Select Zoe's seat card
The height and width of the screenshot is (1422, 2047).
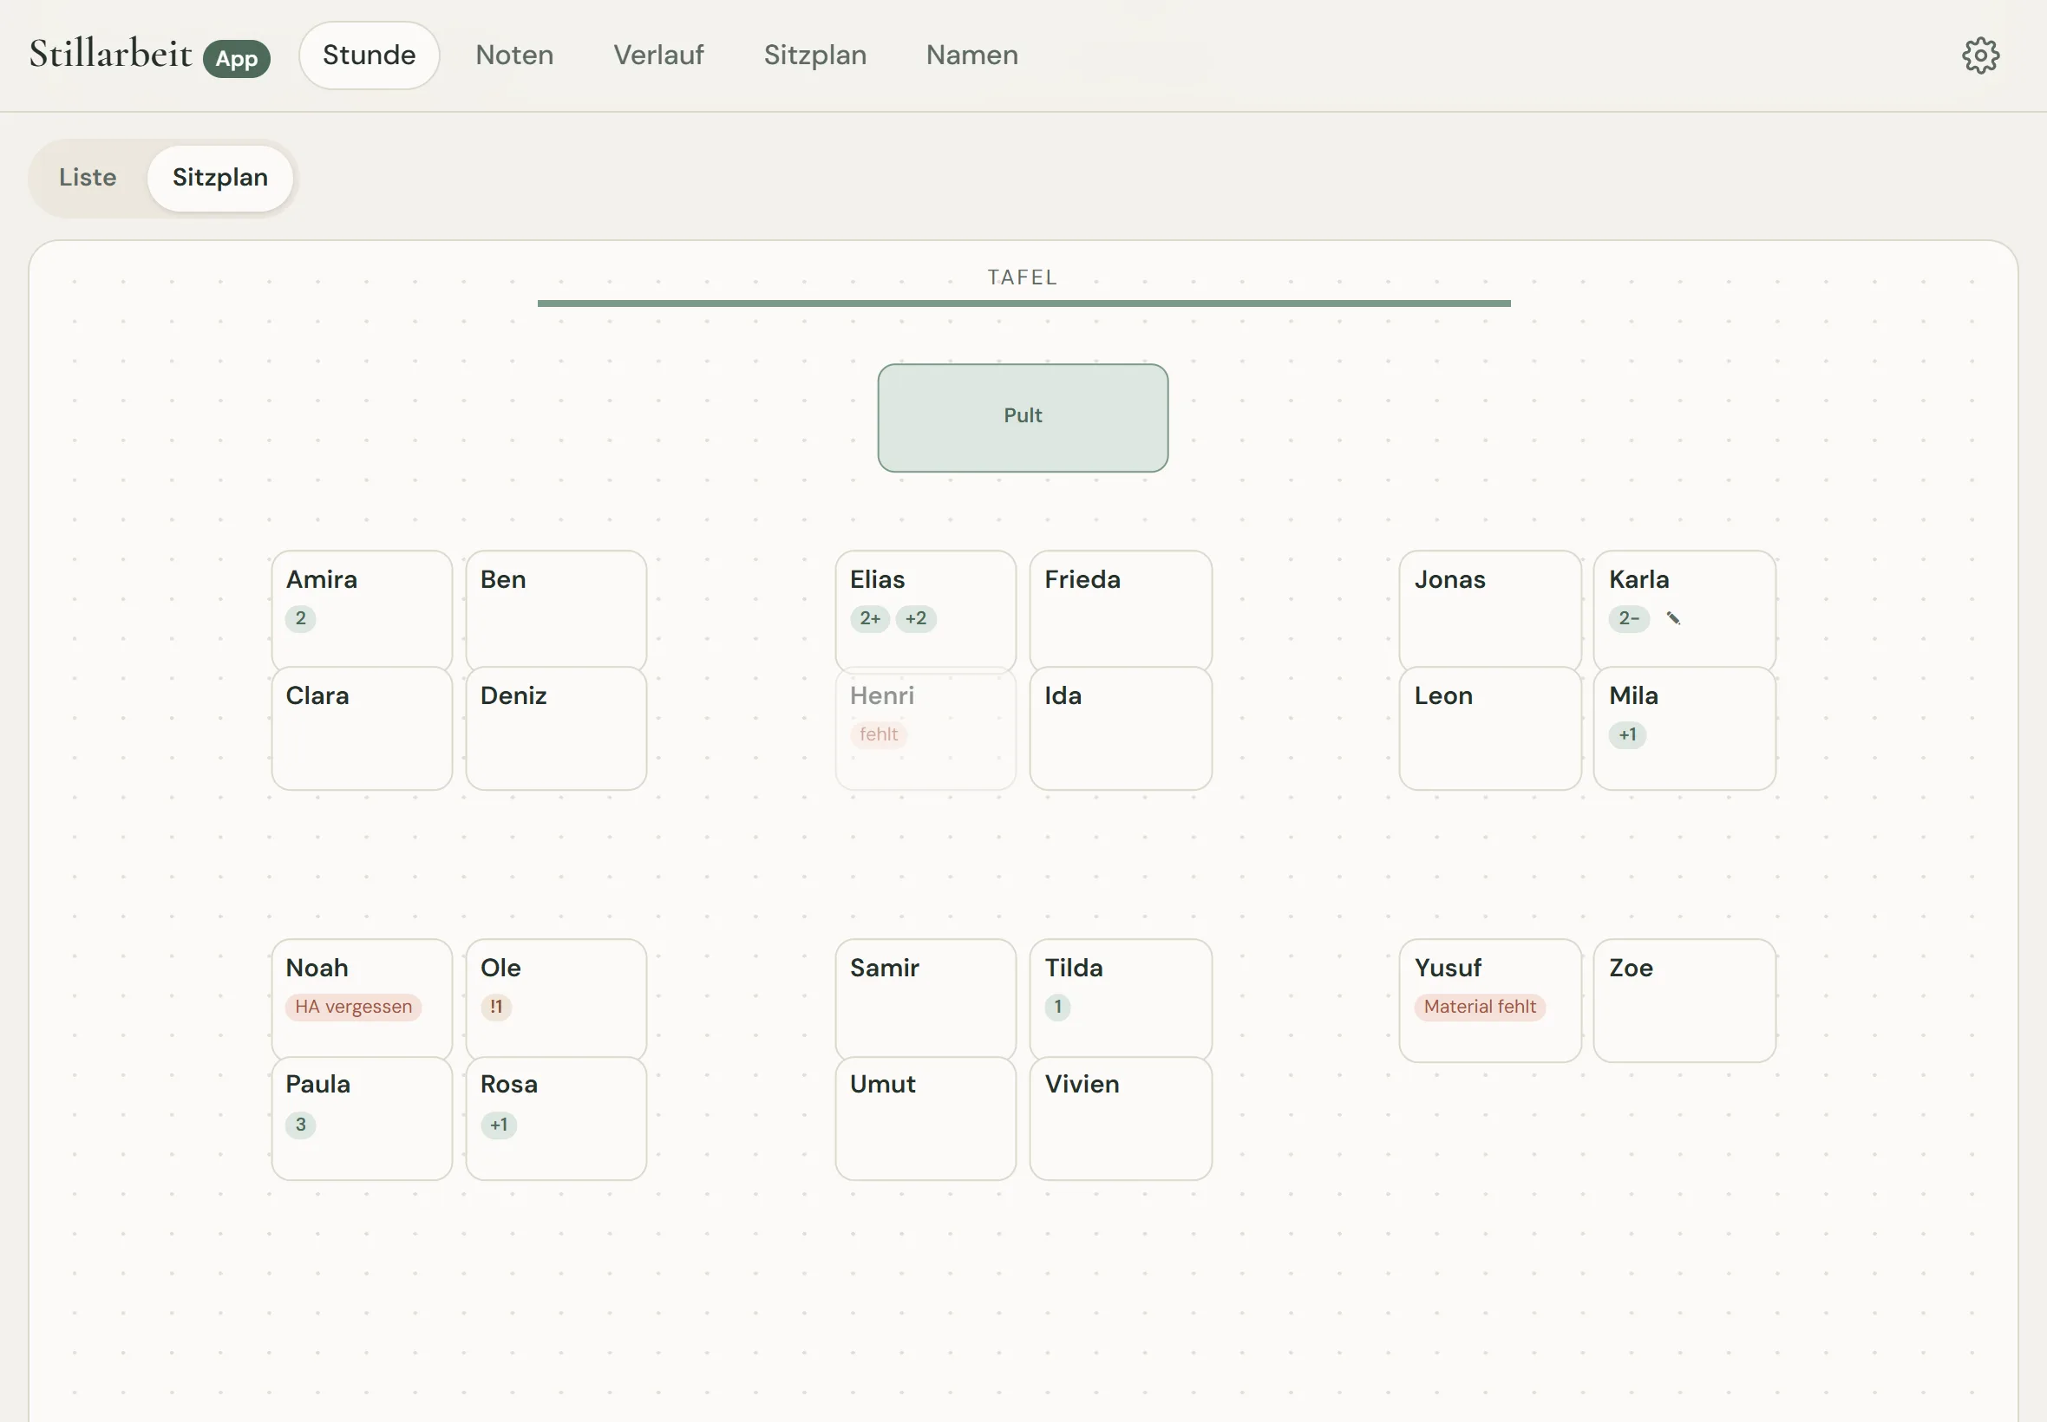[x=1684, y=1000]
